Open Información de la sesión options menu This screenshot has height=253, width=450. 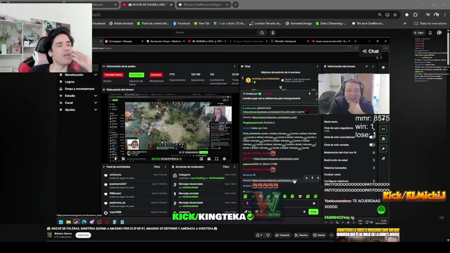click(234, 66)
